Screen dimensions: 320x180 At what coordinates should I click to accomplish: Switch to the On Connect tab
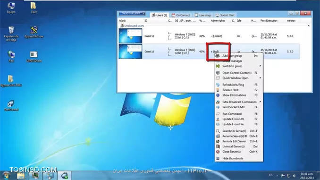pos(181,15)
